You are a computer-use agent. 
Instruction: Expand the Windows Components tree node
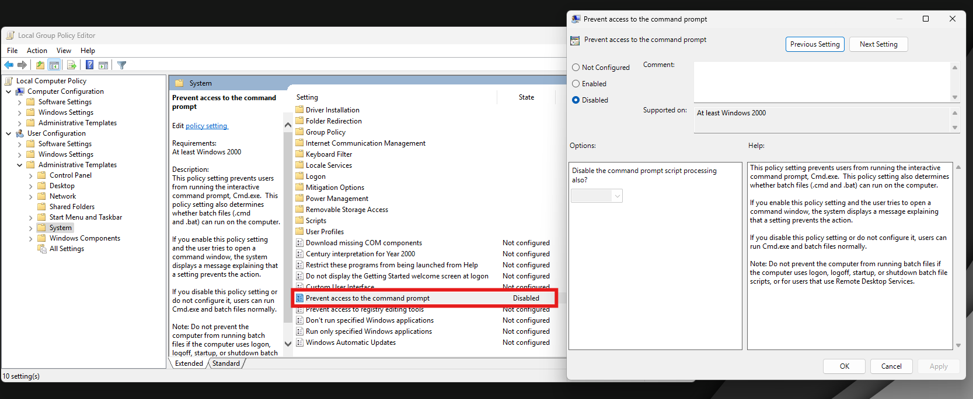(x=31, y=238)
